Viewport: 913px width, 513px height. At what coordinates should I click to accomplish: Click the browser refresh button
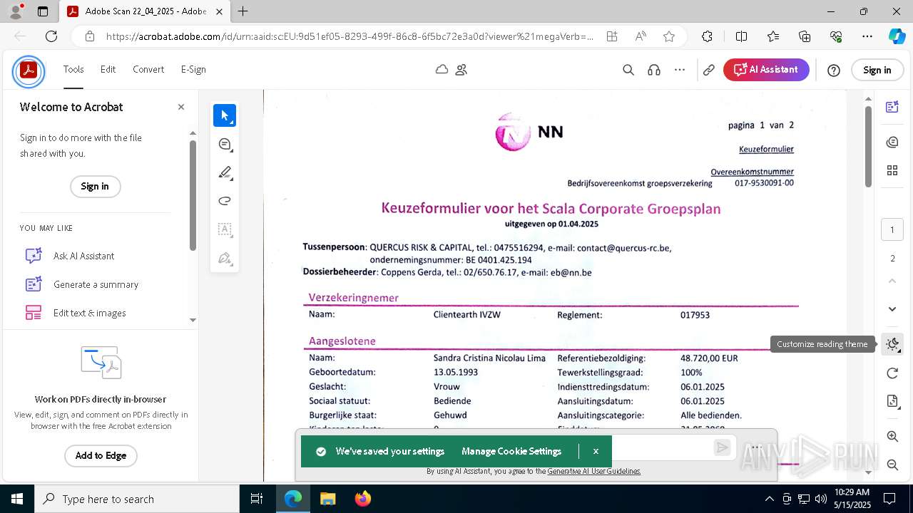51,36
